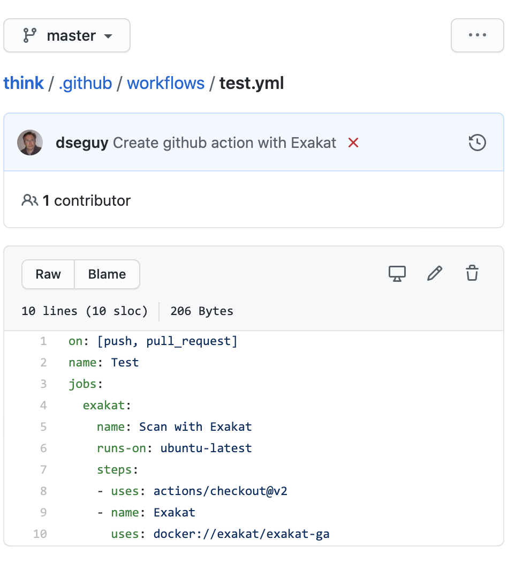Open the .github folder link
Viewport: 515px width, 569px height.
(x=86, y=83)
